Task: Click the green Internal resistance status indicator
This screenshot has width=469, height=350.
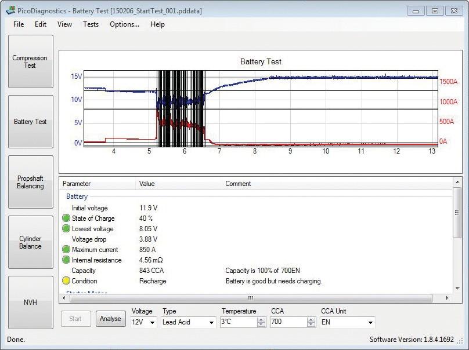Action: pyautogui.click(x=66, y=260)
